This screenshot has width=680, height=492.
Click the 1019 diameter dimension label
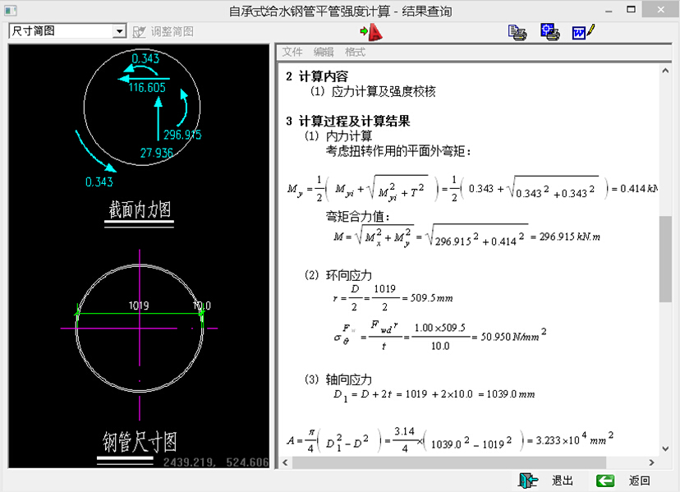tap(139, 306)
